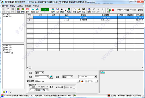This screenshot has height=98, width=145.
Task: Expand the 状态 dropdown
Action: coord(42,73)
